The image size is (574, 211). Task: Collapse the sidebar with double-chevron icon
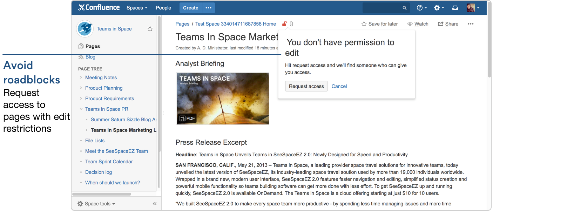click(155, 204)
